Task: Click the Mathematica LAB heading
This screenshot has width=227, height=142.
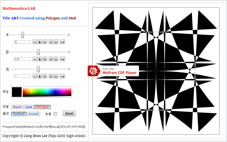Action: (x=19, y=9)
